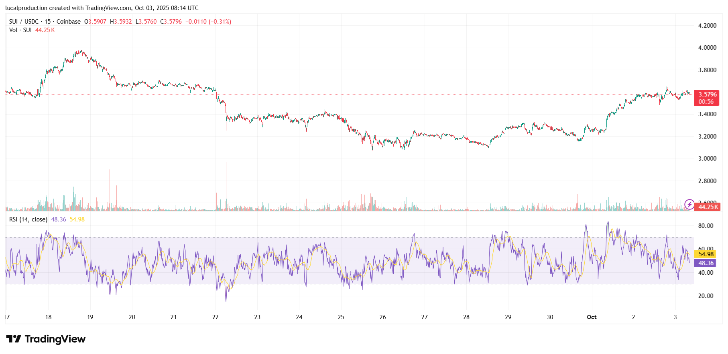Click the 20.00 RSI axis label
Image resolution: width=728 pixels, height=354 pixels.
706,296
